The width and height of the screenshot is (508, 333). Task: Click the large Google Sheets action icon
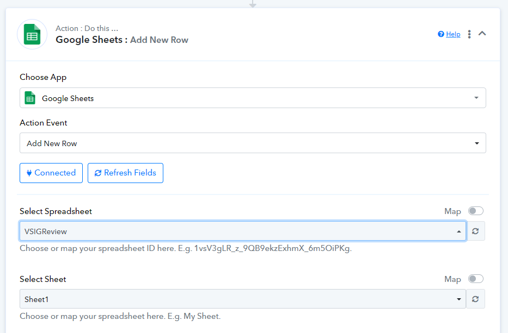pyautogui.click(x=32, y=34)
